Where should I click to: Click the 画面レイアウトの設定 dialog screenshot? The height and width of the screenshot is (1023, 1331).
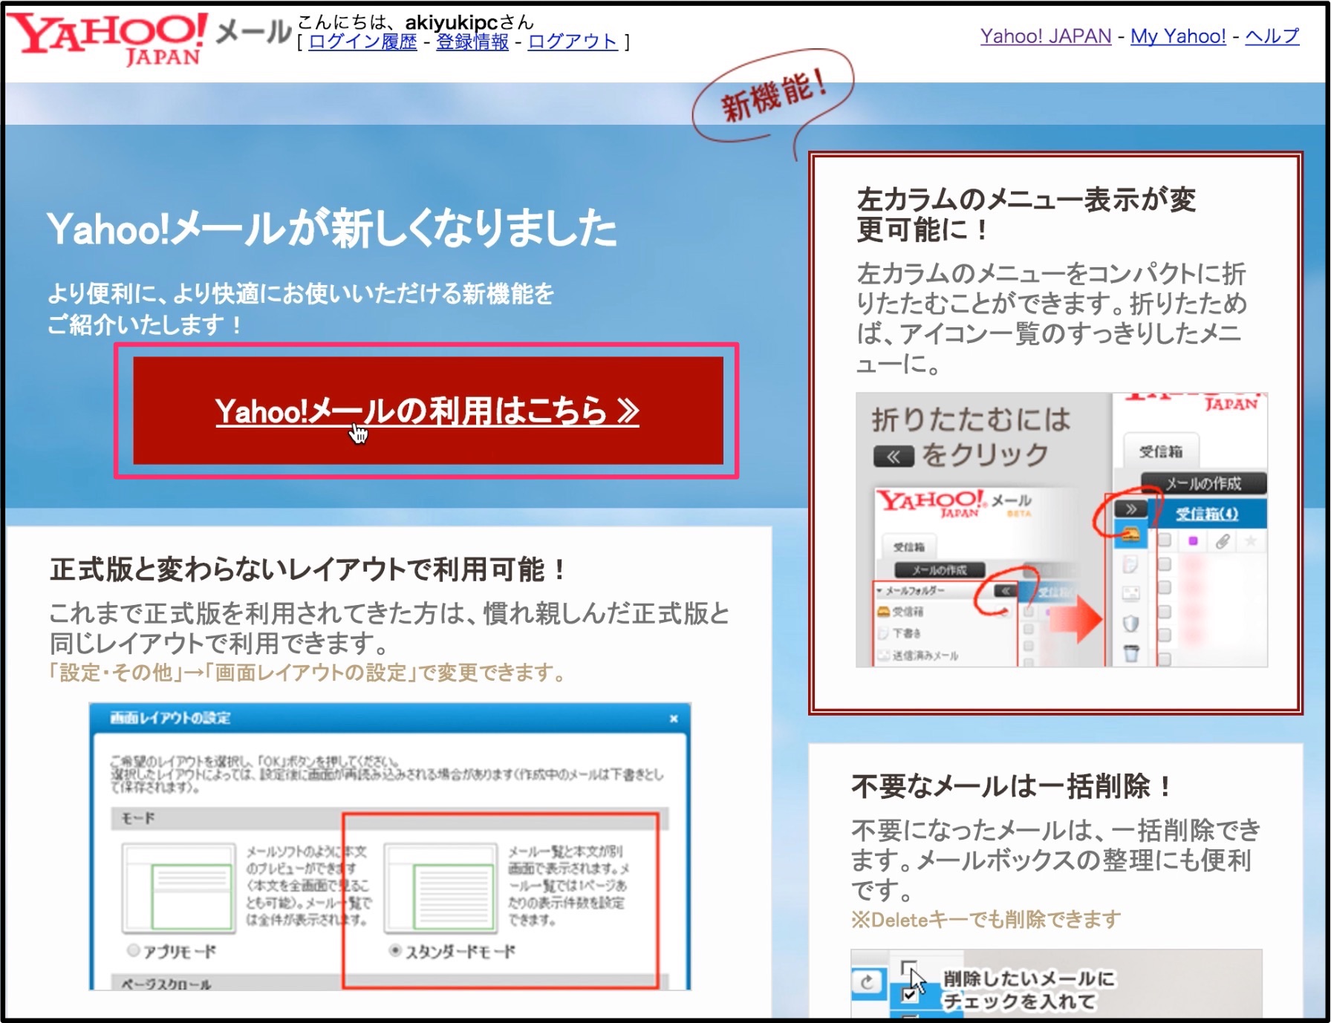(390, 846)
